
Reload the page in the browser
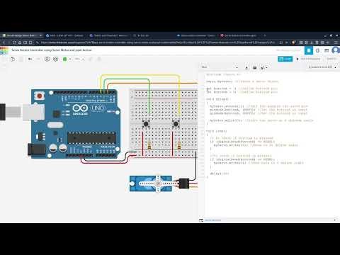click(15, 42)
